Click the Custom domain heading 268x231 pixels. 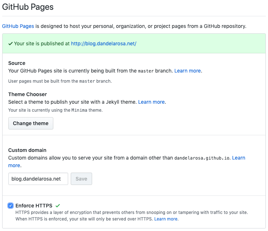point(27,150)
